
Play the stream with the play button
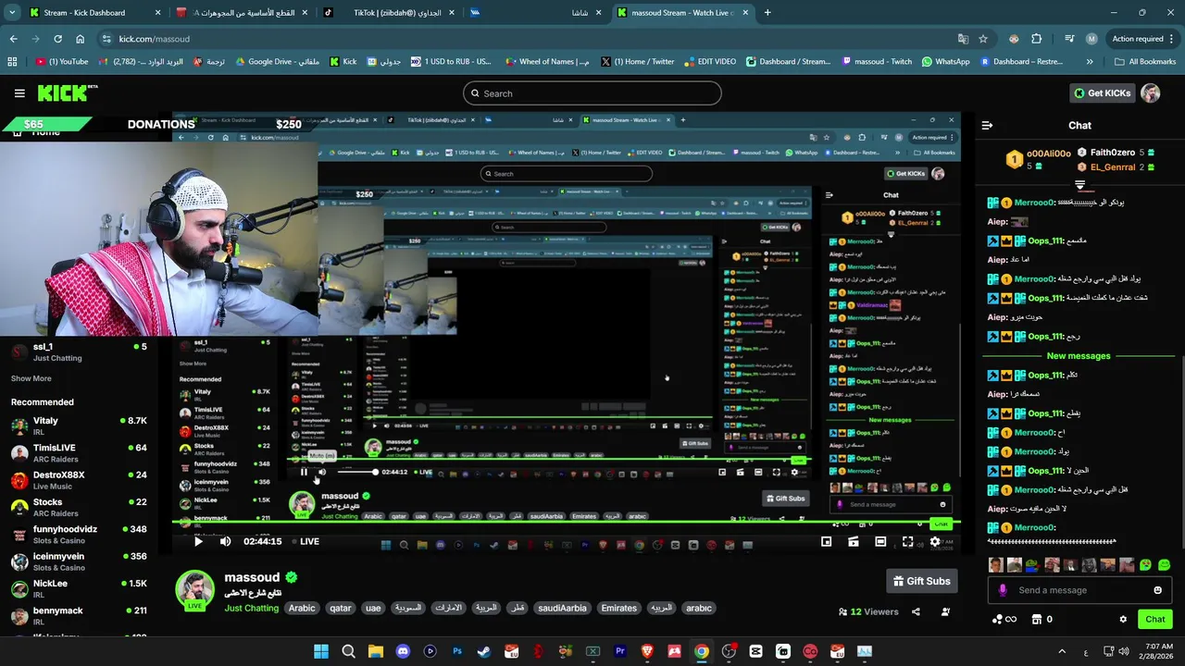tap(198, 542)
